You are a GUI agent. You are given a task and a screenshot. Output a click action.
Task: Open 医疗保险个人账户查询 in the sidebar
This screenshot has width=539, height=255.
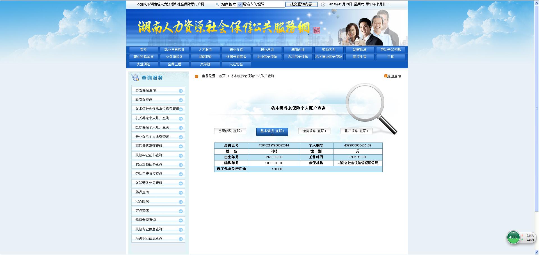click(x=152, y=127)
